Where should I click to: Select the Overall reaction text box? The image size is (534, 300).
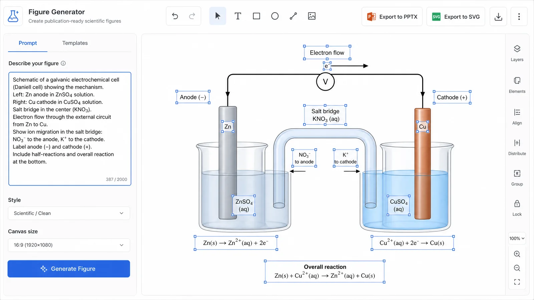tap(325, 272)
